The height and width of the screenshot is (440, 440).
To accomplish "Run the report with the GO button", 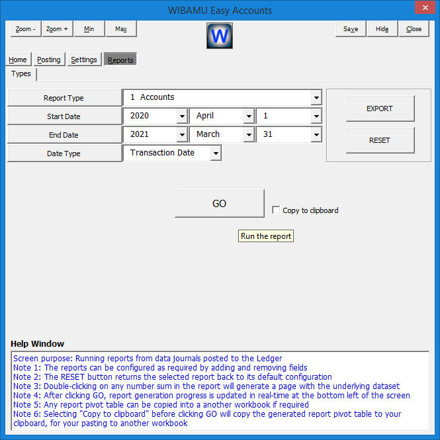I will 220,203.
